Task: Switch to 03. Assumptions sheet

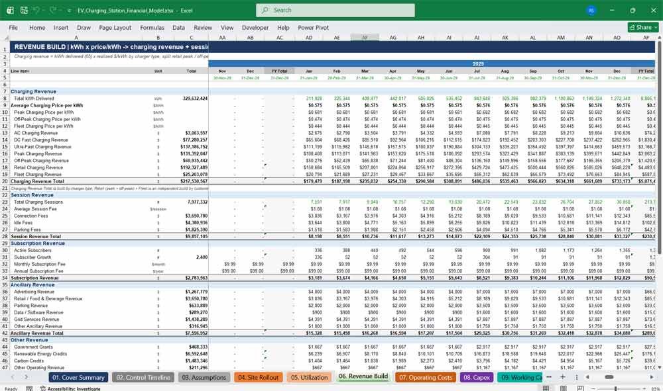Action: pos(204,378)
